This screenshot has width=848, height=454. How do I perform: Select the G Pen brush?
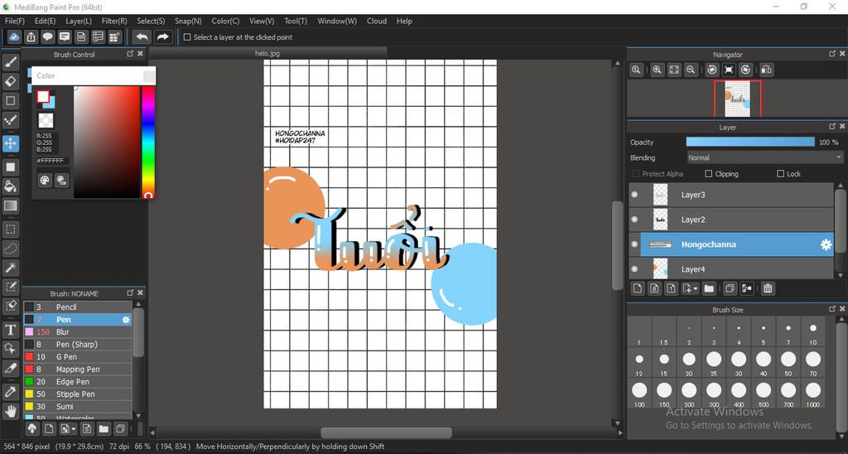click(x=78, y=356)
